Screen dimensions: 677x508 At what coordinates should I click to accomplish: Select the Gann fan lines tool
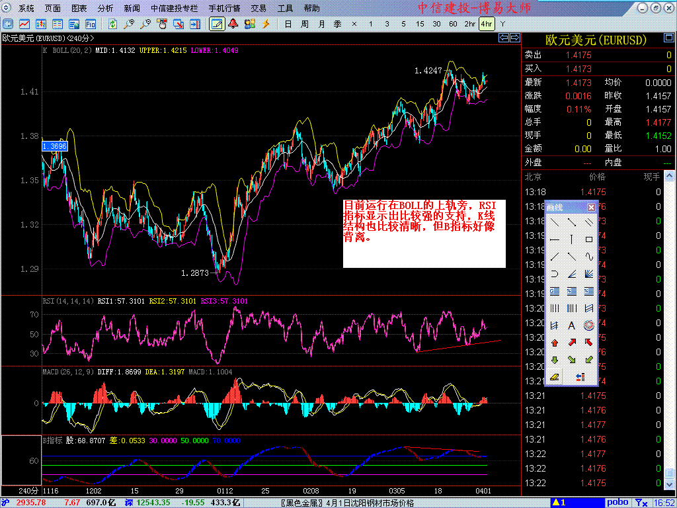coord(589,274)
